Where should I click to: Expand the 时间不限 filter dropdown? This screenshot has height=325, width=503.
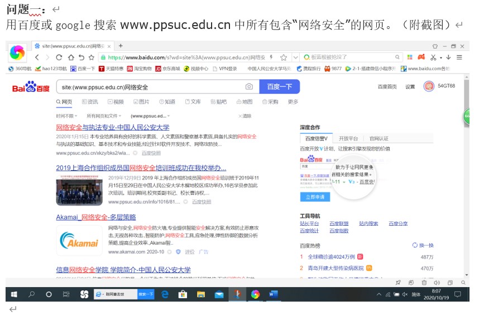(67, 116)
